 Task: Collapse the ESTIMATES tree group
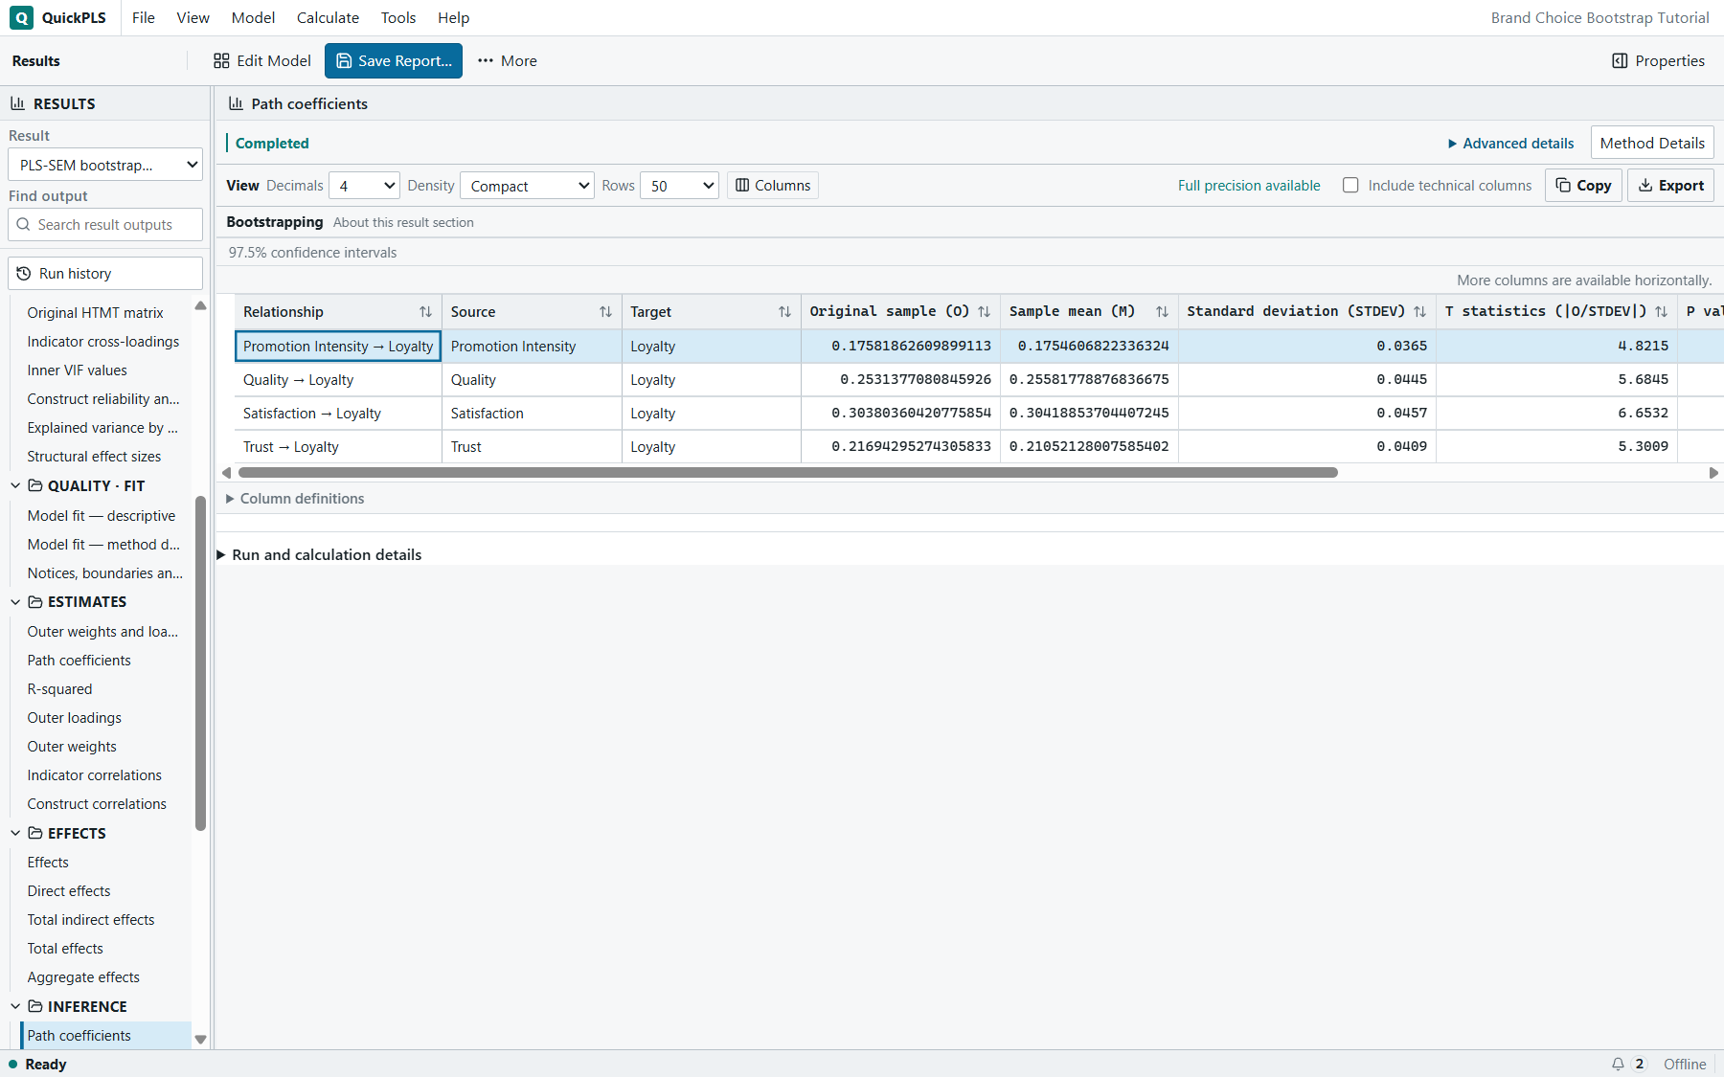tap(15, 601)
